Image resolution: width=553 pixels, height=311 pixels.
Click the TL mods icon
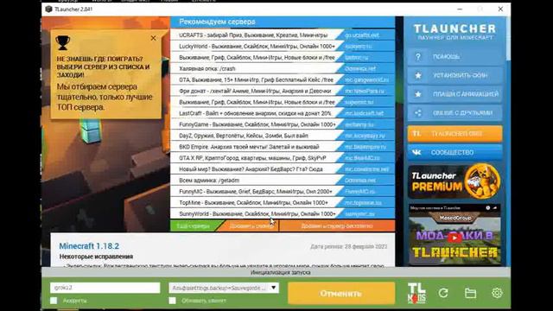click(x=416, y=293)
